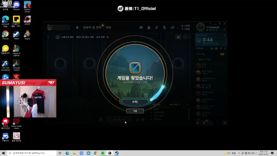This screenshot has height=156, width=277.
Task: Open the green taskbar app icon
Action: tap(102, 153)
